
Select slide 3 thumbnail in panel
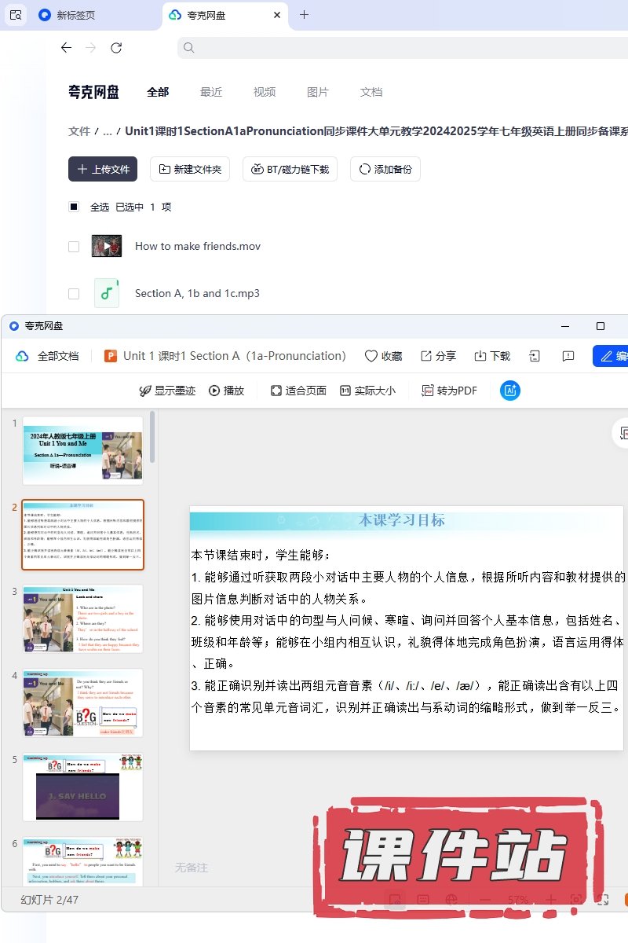coord(82,618)
